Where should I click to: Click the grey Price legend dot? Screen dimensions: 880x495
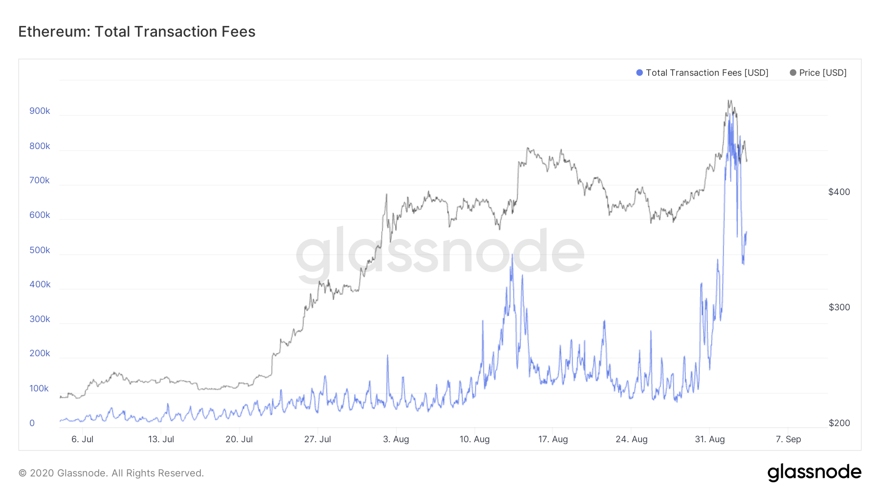tap(793, 73)
